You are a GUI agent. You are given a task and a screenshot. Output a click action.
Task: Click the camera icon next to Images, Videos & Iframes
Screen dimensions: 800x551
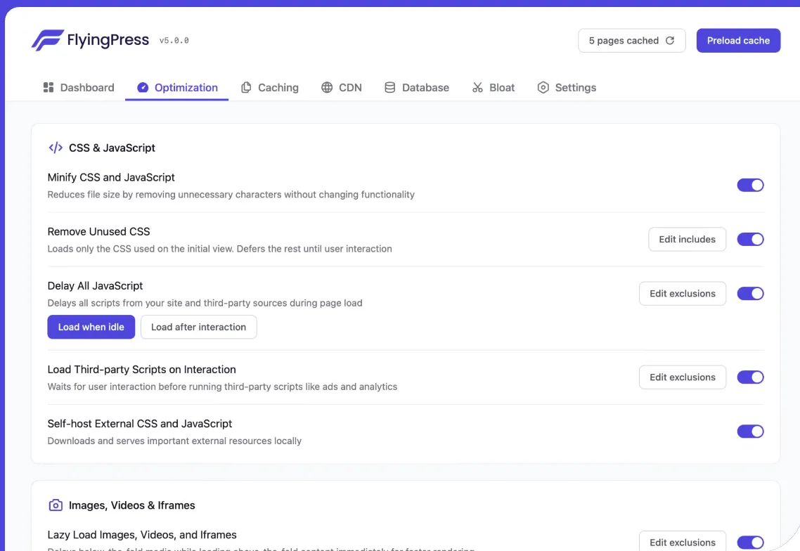pyautogui.click(x=56, y=505)
